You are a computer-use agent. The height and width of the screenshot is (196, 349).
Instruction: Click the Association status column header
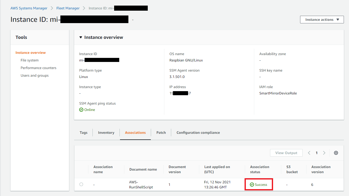260,169
